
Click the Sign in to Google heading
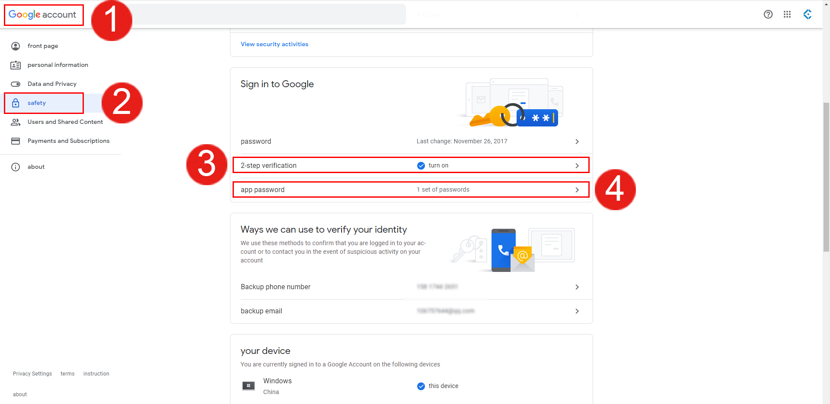click(277, 84)
